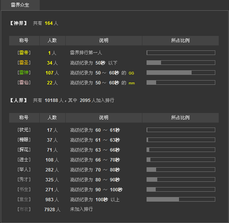
Task: Click the 107 人 count
Action: [52, 73]
